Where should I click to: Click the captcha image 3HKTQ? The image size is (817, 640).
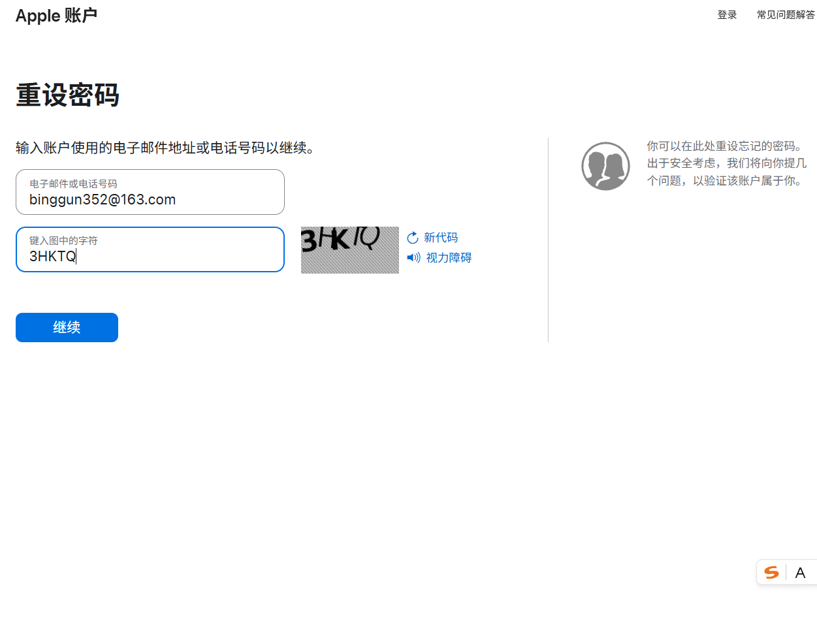pos(350,250)
